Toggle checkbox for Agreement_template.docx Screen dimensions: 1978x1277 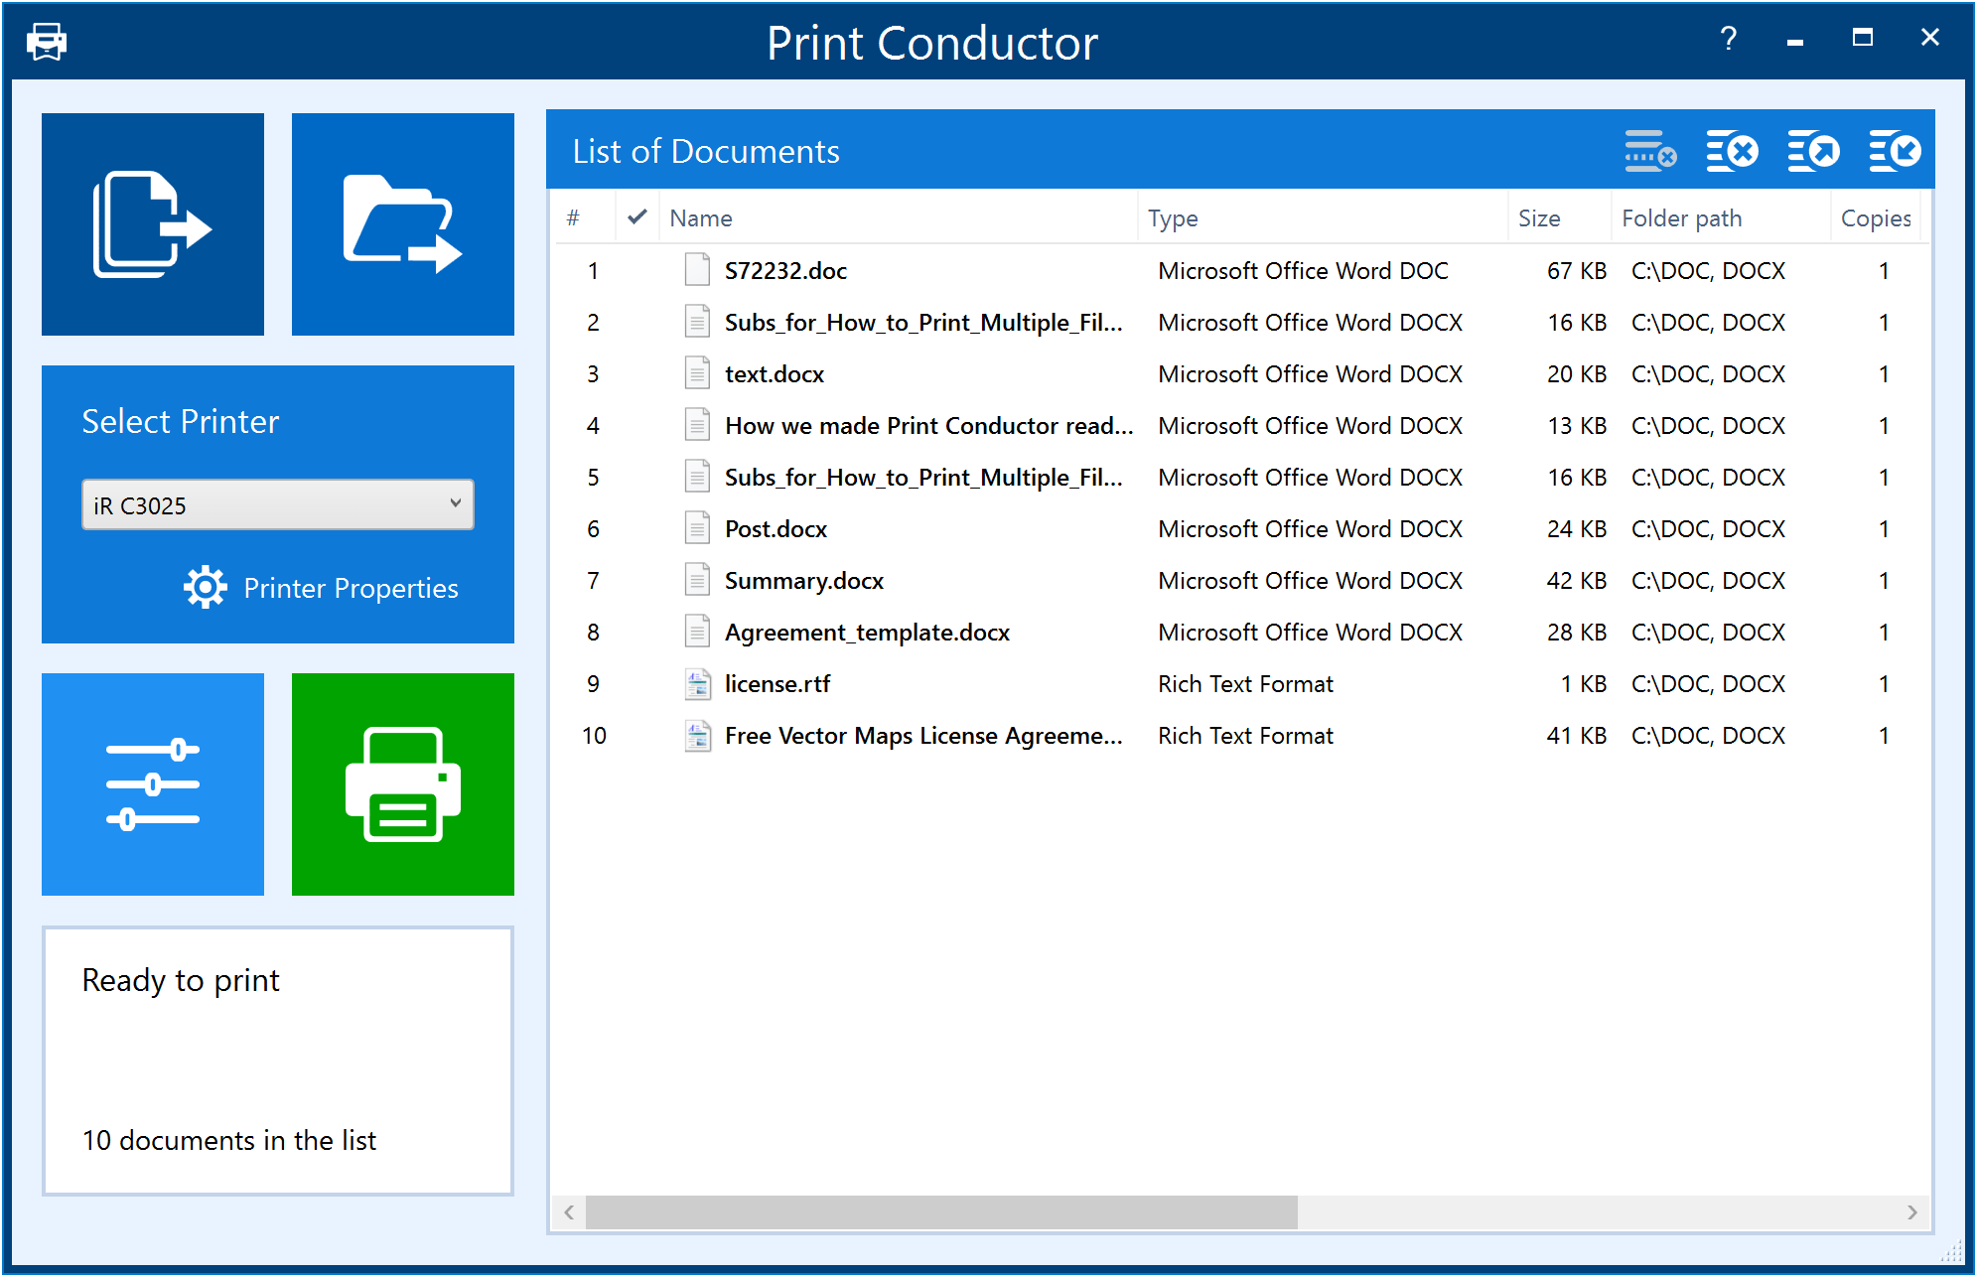(x=638, y=633)
